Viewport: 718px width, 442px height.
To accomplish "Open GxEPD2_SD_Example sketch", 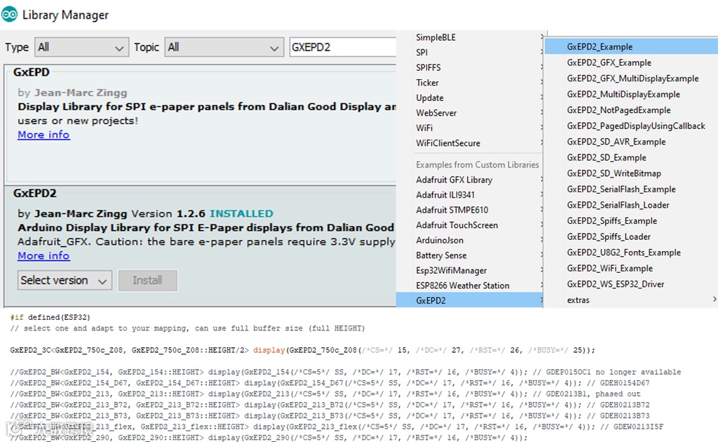I will 632,158.
